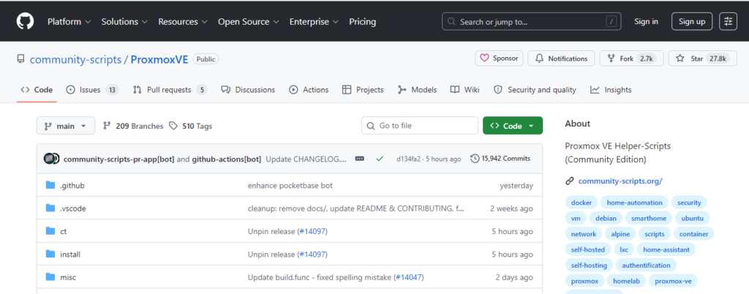The image size is (749, 294).
Task: Open the Pull requests tab
Action: coord(170,90)
